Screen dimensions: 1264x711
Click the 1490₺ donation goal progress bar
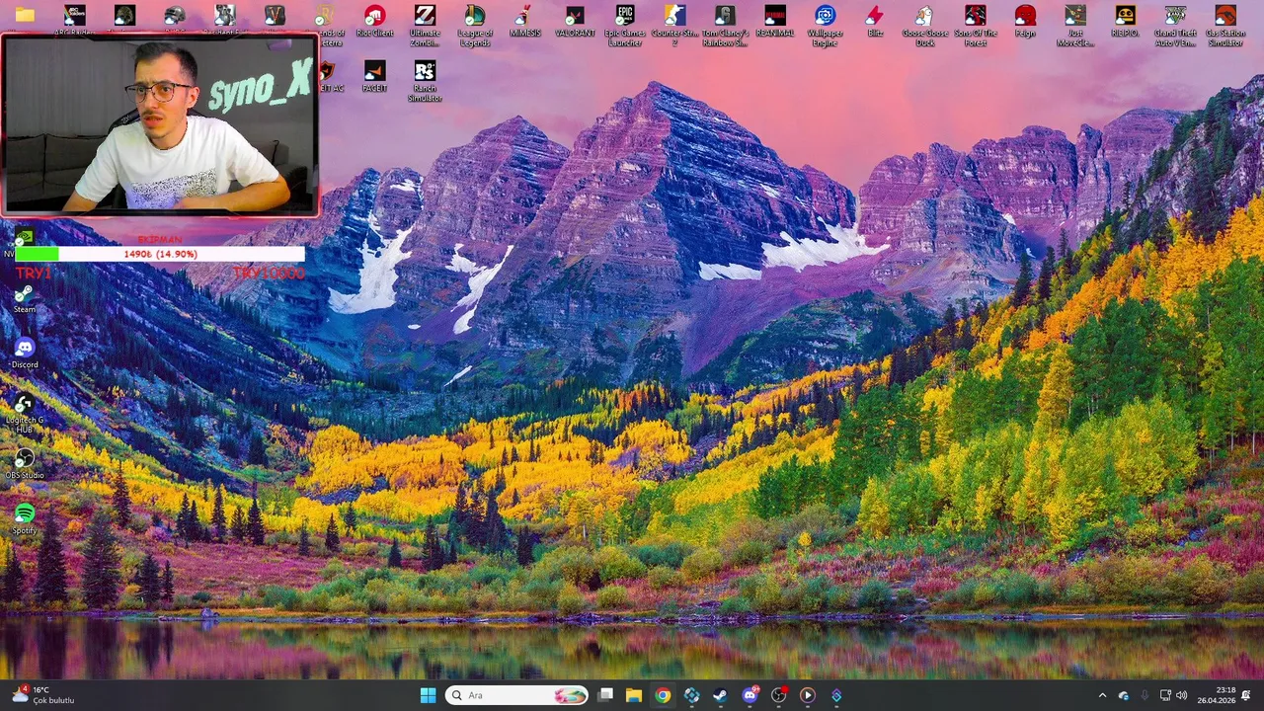point(160,254)
